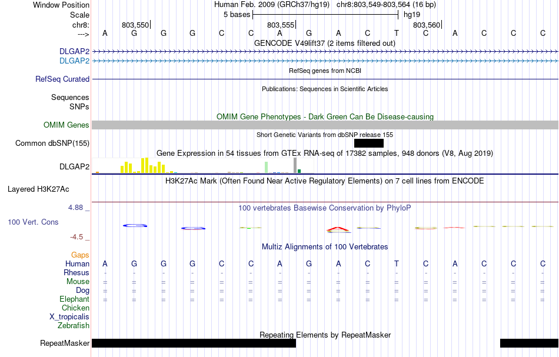This screenshot has height=357, width=559.
Task: Select the Rhesus alignment row label
Action: (x=76, y=272)
